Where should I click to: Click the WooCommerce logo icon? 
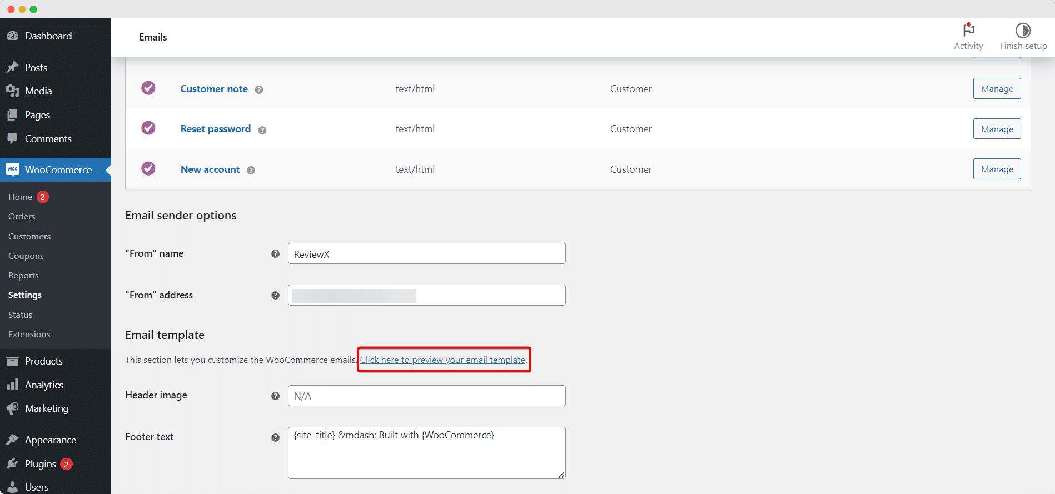click(x=12, y=169)
